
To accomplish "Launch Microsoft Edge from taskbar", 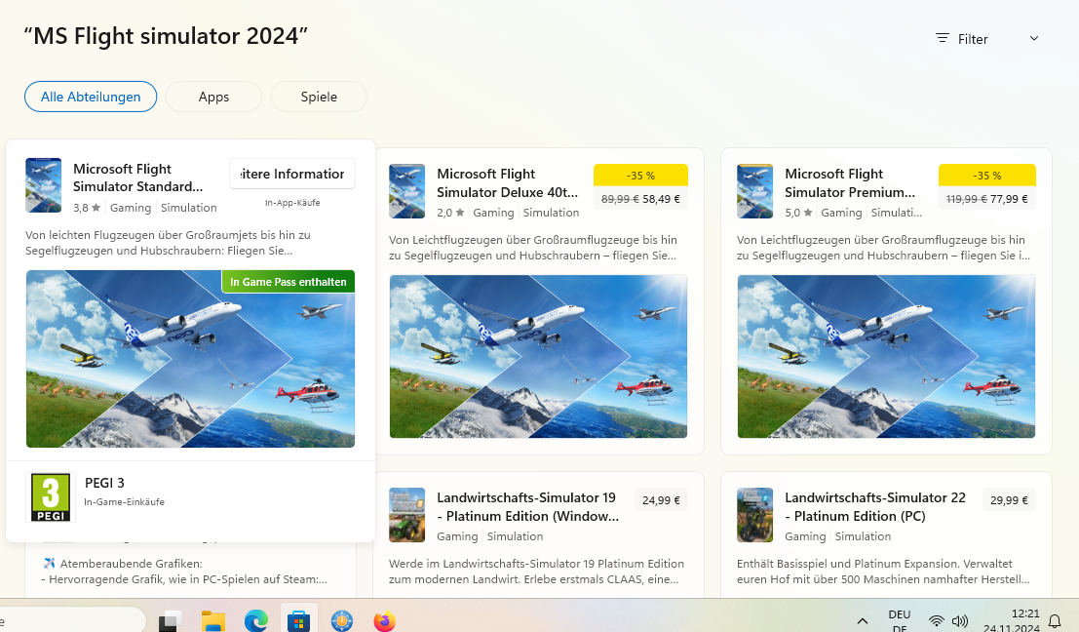I will click(256, 621).
